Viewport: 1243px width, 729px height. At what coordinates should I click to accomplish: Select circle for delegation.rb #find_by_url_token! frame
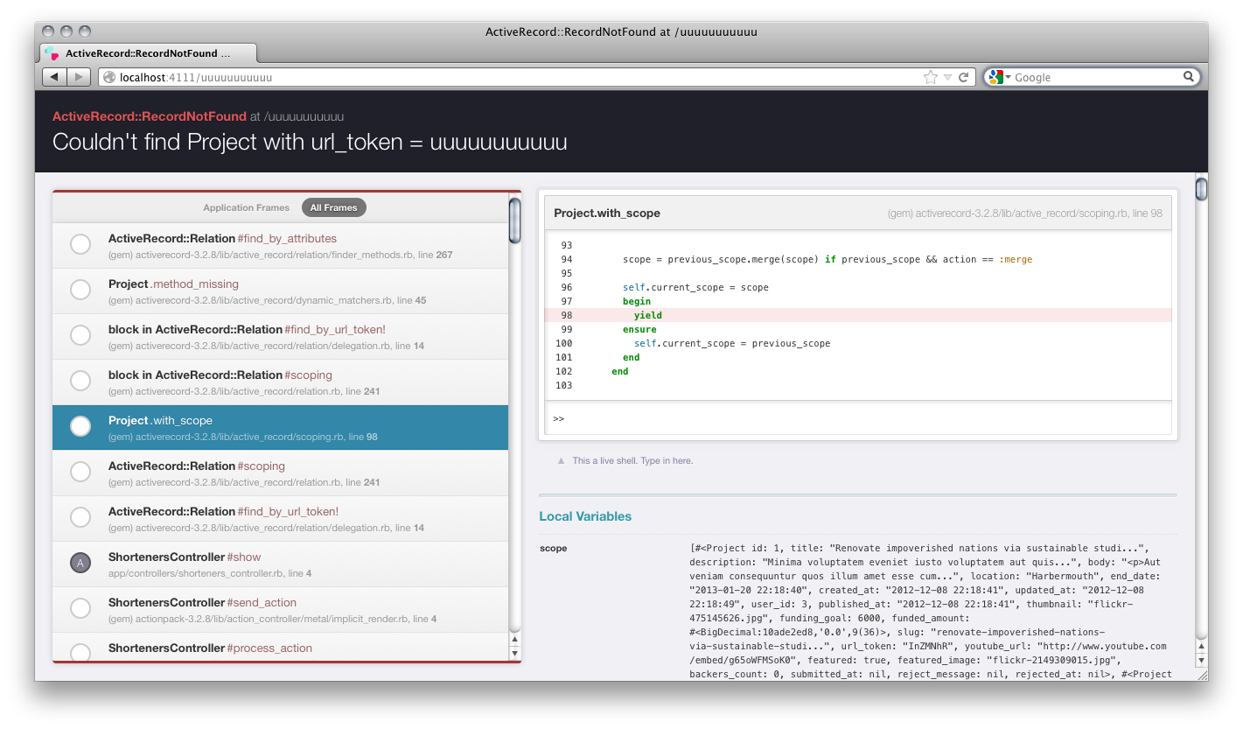tap(80, 517)
